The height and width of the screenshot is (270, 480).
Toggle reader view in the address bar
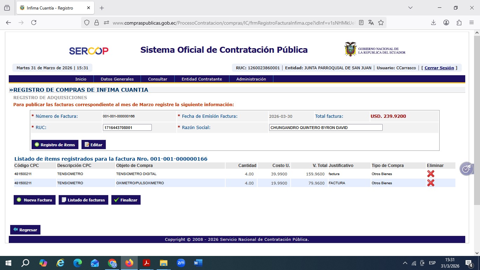pos(361,22)
